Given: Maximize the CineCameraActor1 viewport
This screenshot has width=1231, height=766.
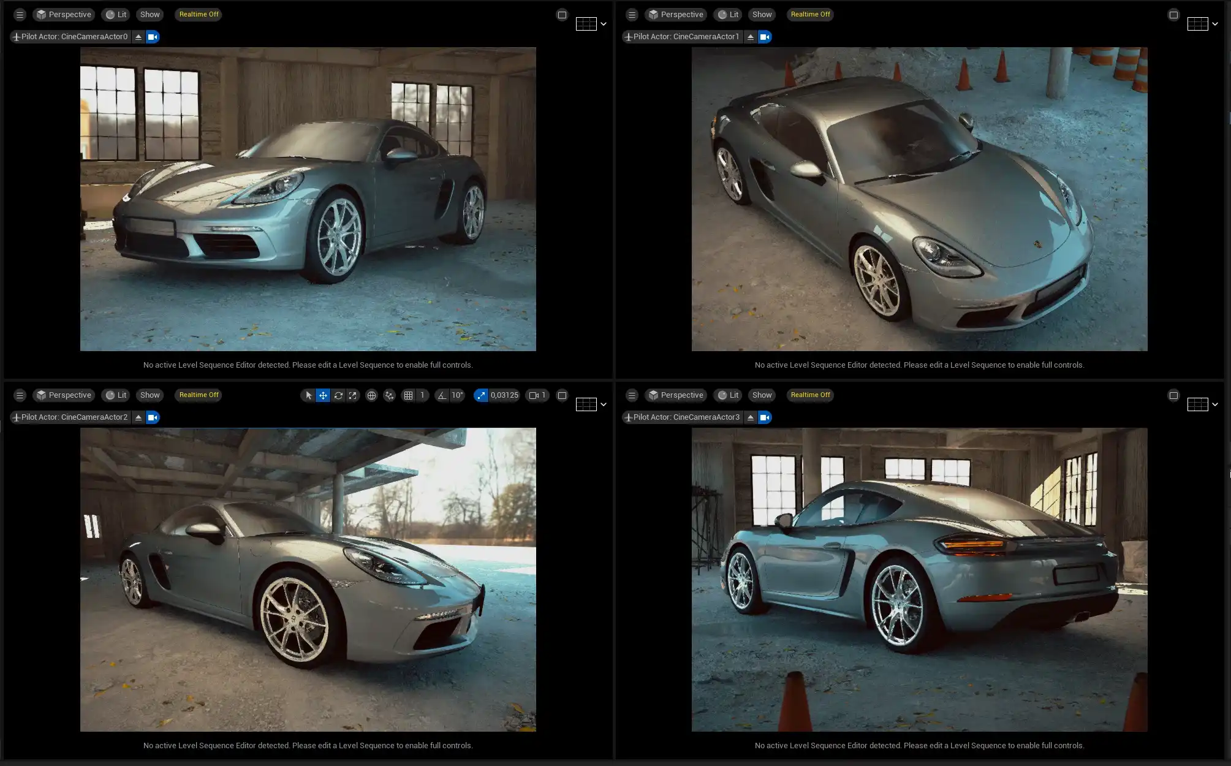Looking at the screenshot, I should point(1173,15).
